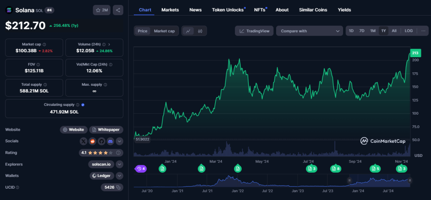
Task: Copy UCID 5426 with copy icon
Action: click(x=118, y=187)
